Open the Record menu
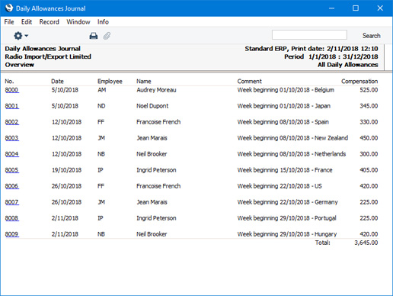Image resolution: width=393 pixels, height=296 pixels. coord(50,22)
